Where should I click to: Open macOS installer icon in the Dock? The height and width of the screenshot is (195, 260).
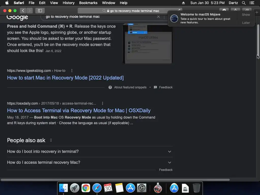(x=158, y=188)
